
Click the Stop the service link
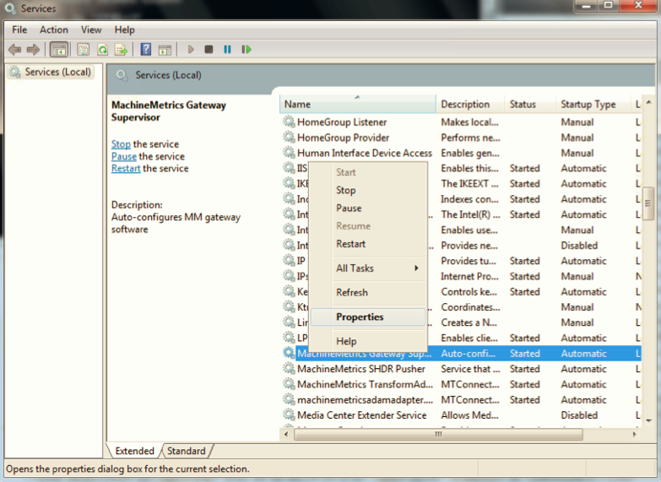tap(121, 144)
